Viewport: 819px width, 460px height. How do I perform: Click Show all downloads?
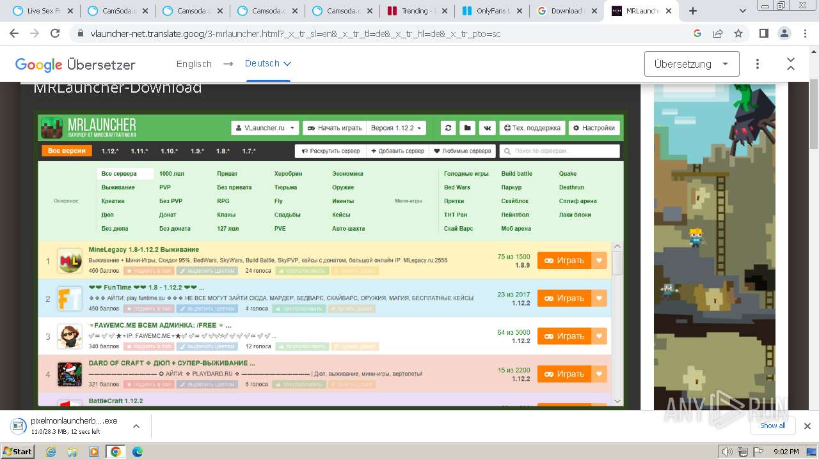pyautogui.click(x=772, y=425)
